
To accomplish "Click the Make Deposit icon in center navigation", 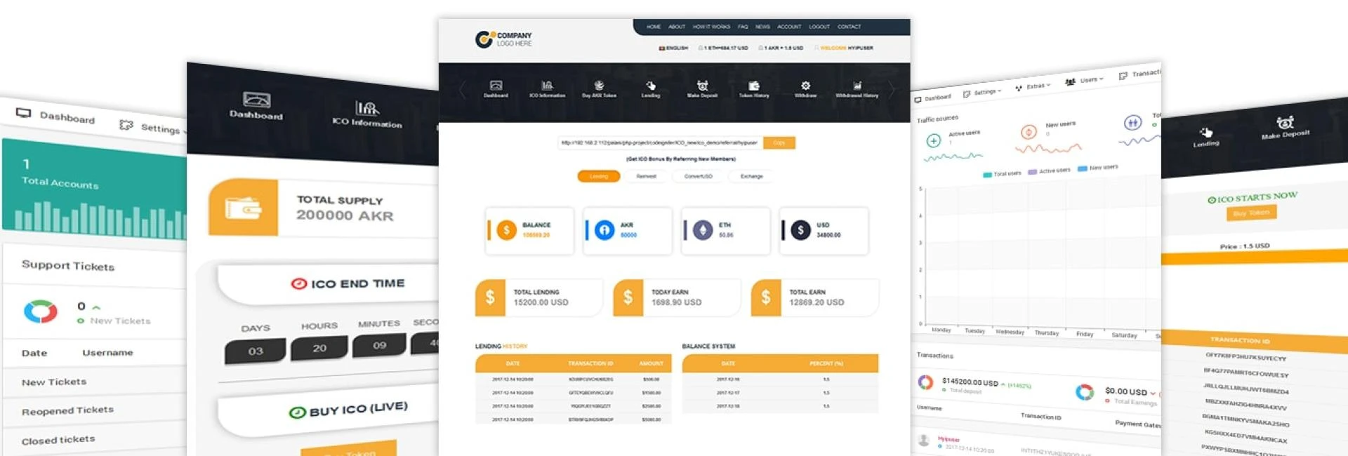I will [x=702, y=86].
